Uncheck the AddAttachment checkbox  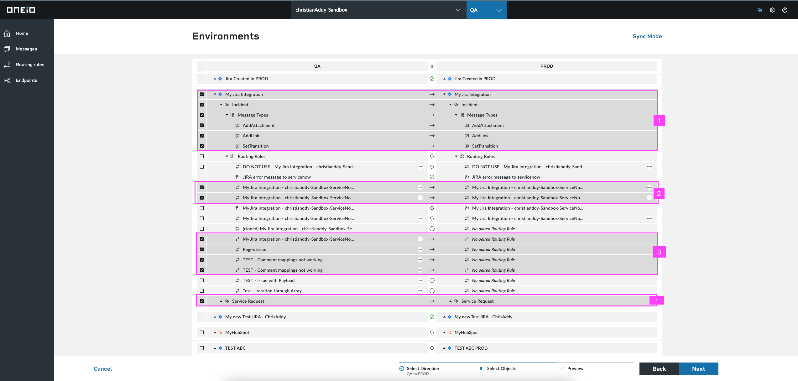pyautogui.click(x=202, y=125)
